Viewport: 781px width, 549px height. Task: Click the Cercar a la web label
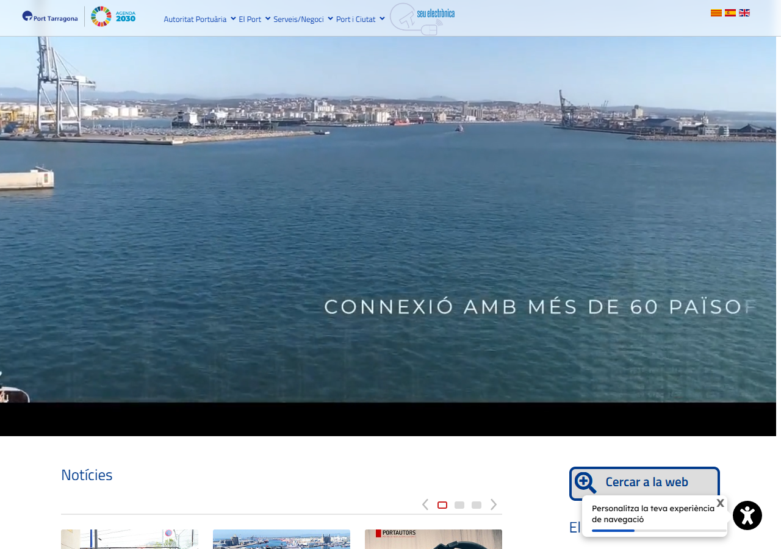click(647, 482)
